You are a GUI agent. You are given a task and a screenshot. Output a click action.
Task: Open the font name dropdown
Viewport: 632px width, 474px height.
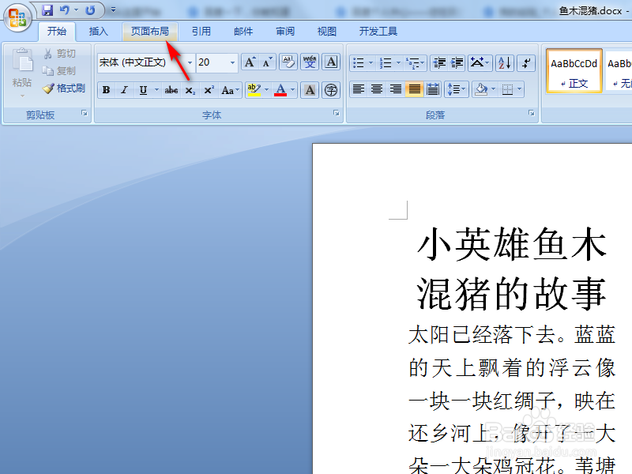(x=190, y=62)
